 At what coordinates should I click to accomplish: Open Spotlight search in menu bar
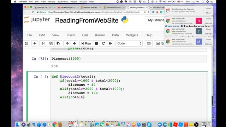[x=203, y=1]
